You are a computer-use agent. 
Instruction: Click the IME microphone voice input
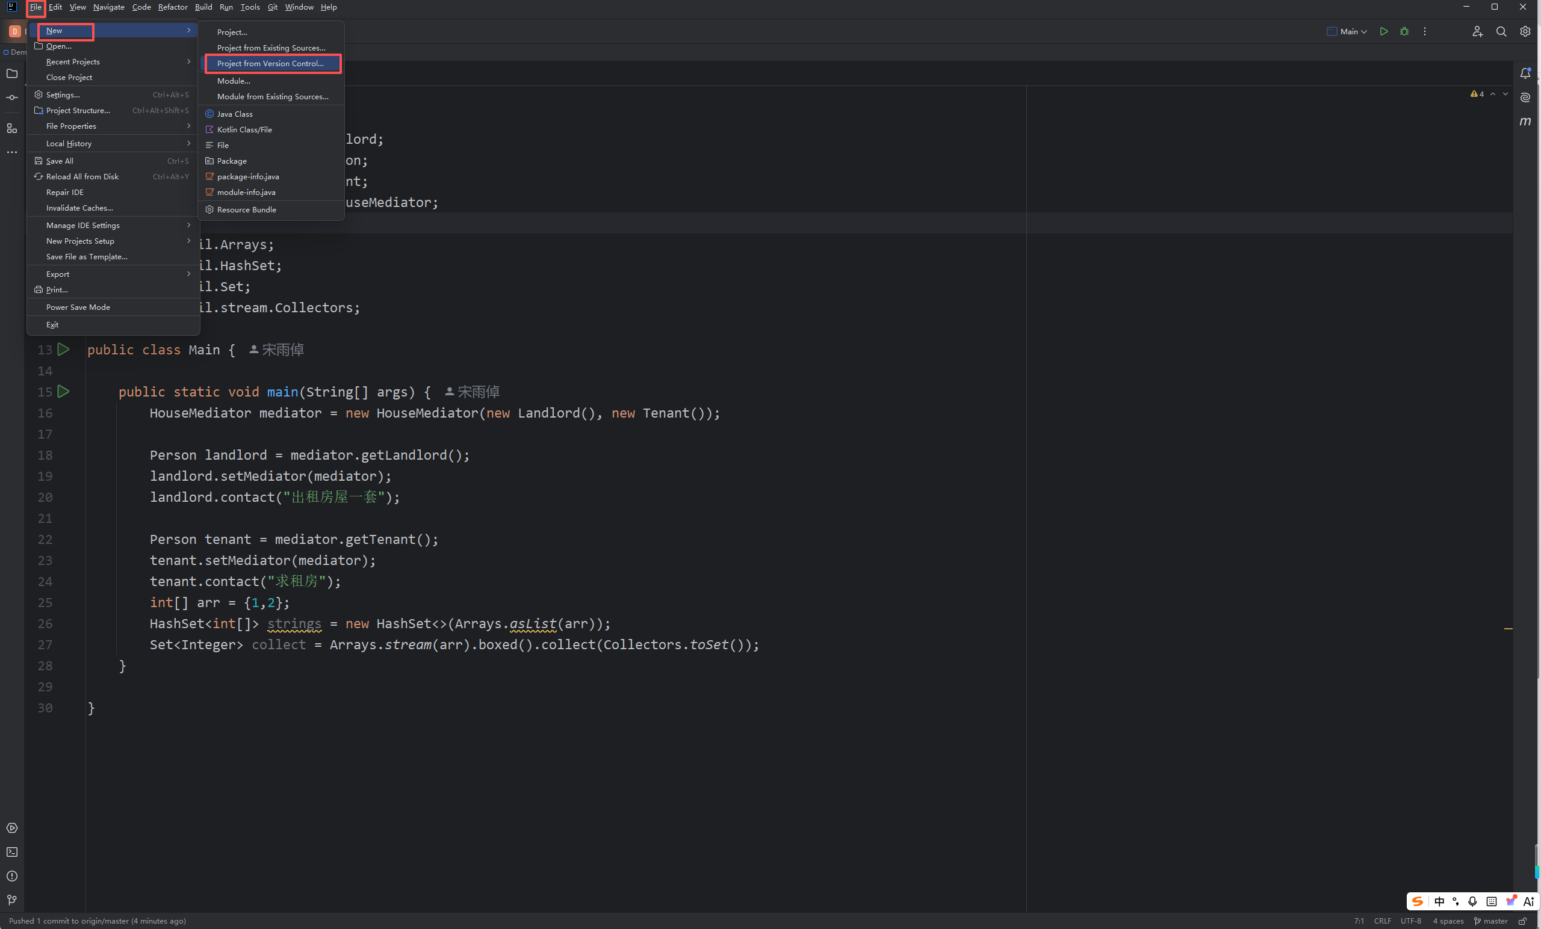tap(1472, 901)
